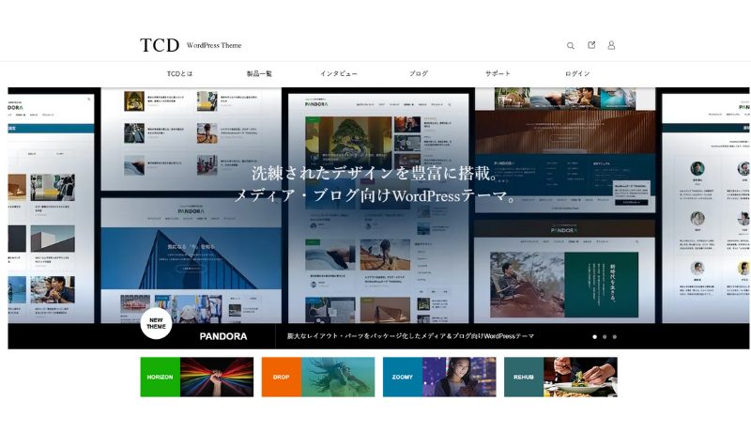Open the ブログ navigation item
Screen dimensions: 751x432
coord(419,73)
